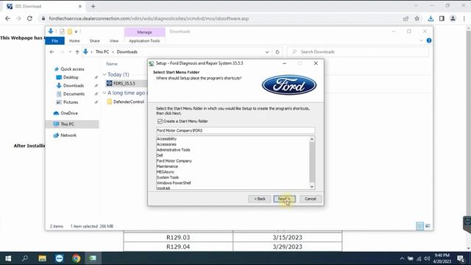Select This PC in the navigation pane

(x=72, y=124)
